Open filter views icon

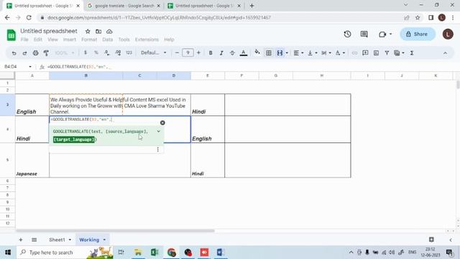coord(399,53)
